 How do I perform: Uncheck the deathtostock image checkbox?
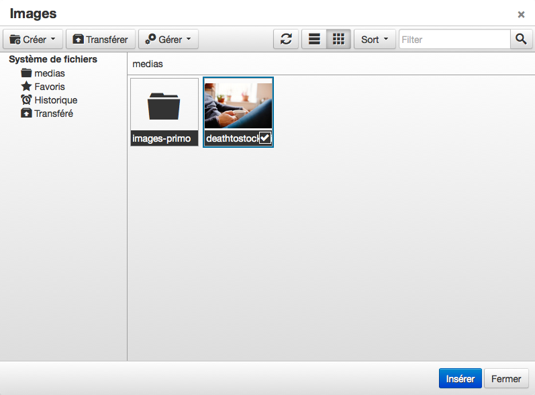coord(265,138)
